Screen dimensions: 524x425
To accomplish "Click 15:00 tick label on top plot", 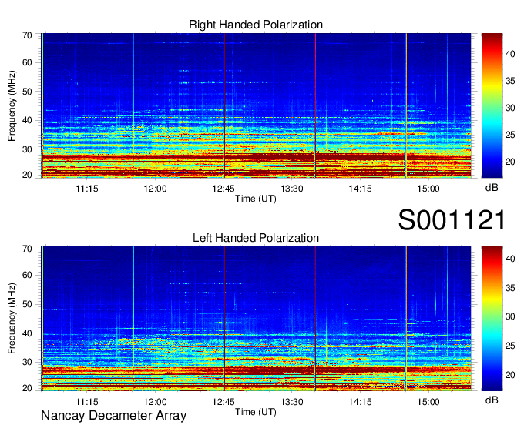I will tap(428, 189).
